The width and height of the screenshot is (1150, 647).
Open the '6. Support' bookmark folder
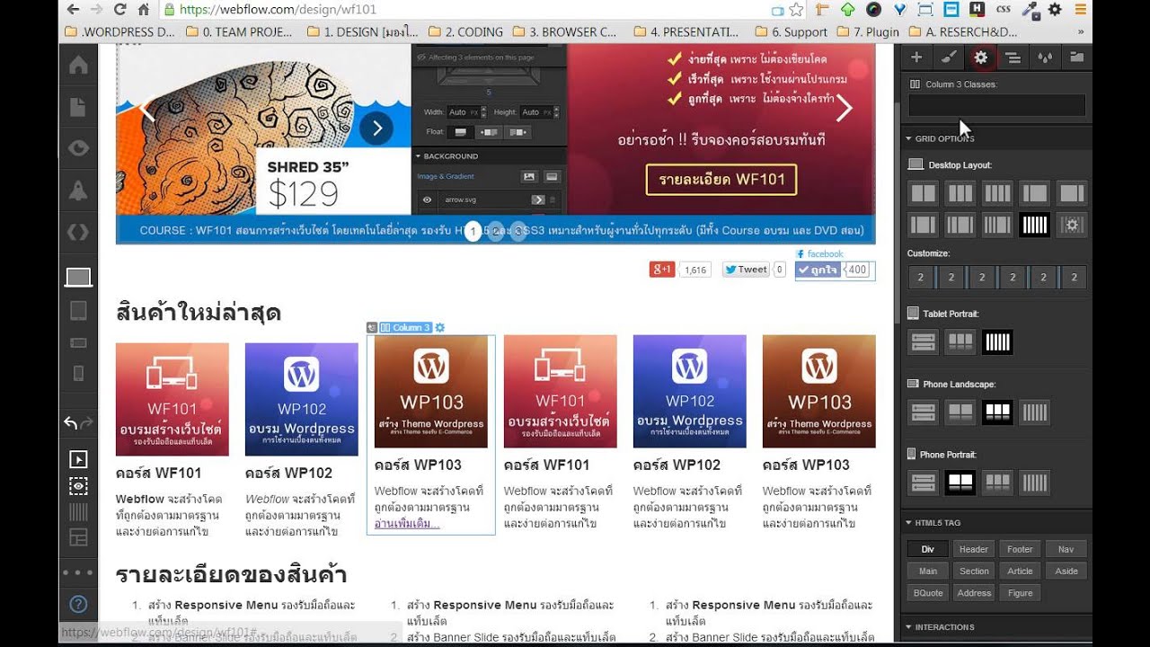pos(792,31)
